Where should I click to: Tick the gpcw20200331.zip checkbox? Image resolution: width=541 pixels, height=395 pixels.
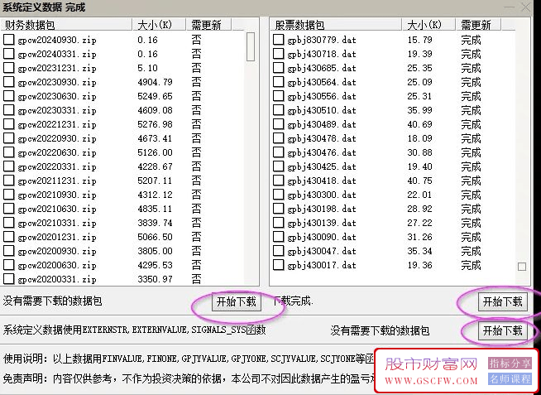(x=9, y=279)
